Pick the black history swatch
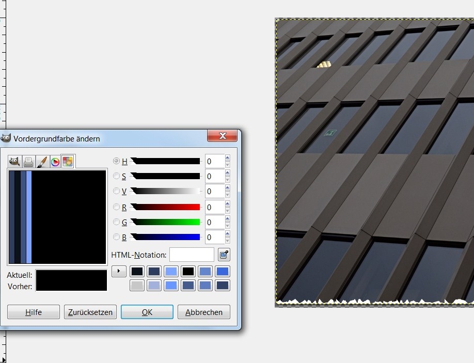Viewport: 474px width, 363px height. tap(188, 272)
